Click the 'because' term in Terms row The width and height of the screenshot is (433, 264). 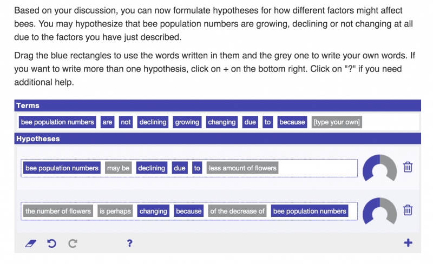[x=292, y=122]
